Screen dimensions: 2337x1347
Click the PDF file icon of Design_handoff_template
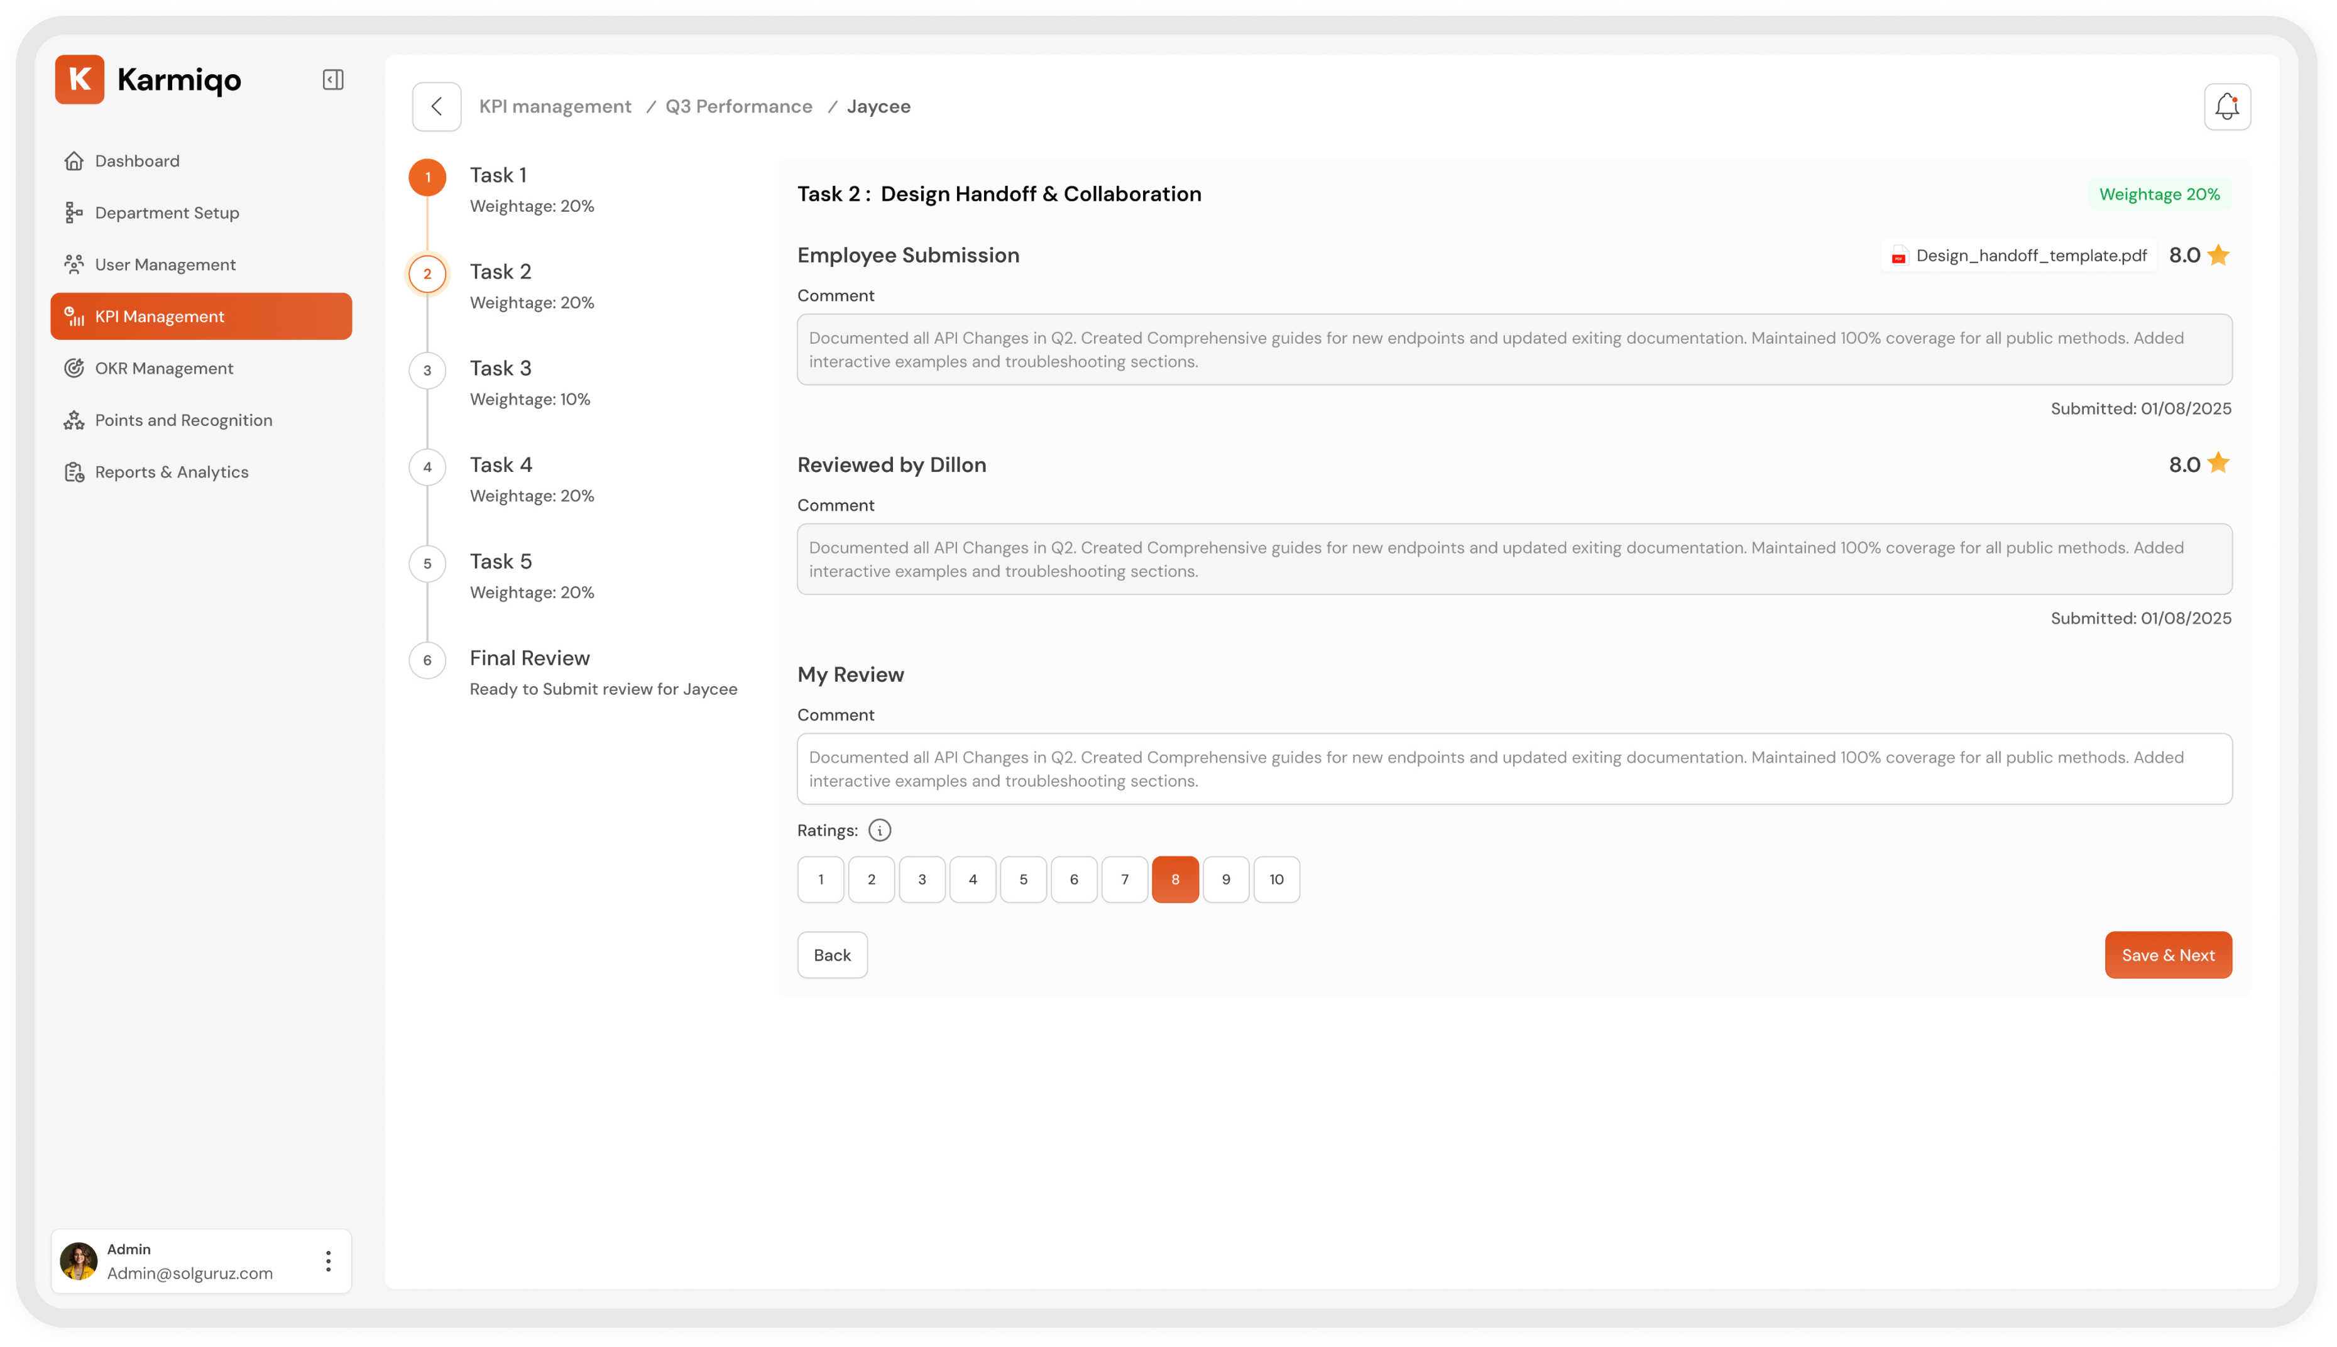(1898, 256)
